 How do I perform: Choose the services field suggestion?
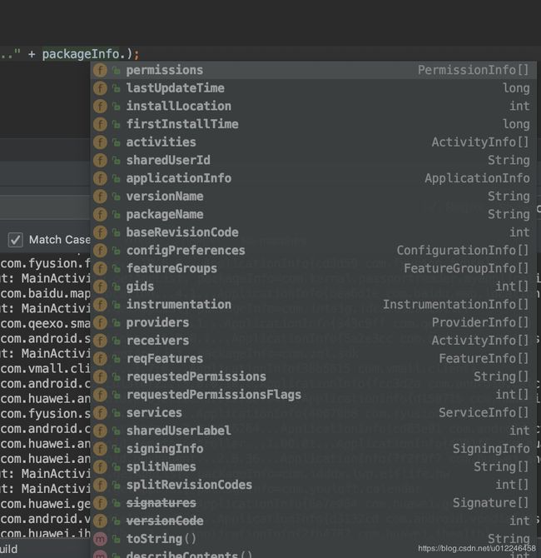coord(313,413)
